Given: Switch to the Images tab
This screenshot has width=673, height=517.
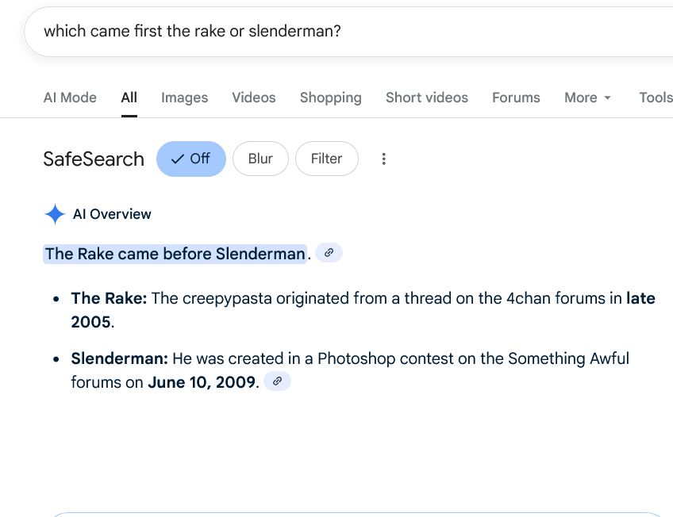Looking at the screenshot, I should coord(184,98).
